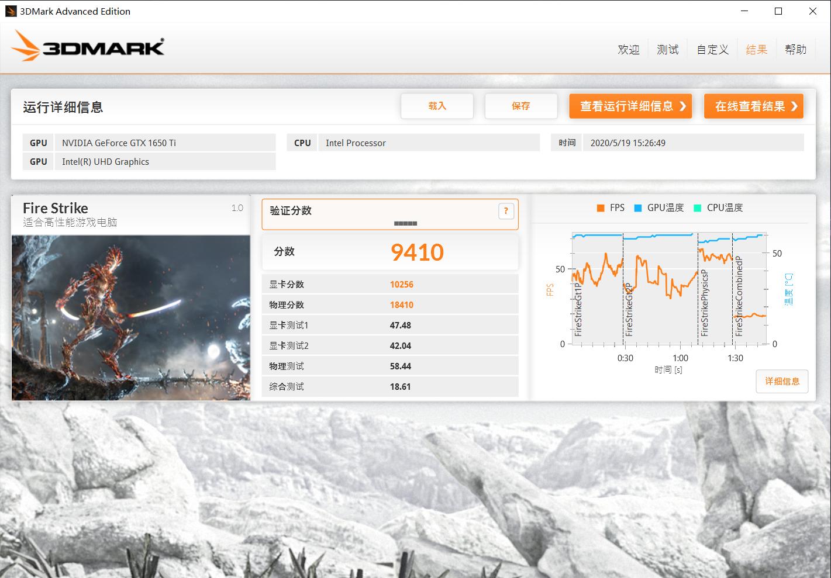831x578 pixels.
Task: Open the 欢迎 tab
Action: (x=629, y=50)
